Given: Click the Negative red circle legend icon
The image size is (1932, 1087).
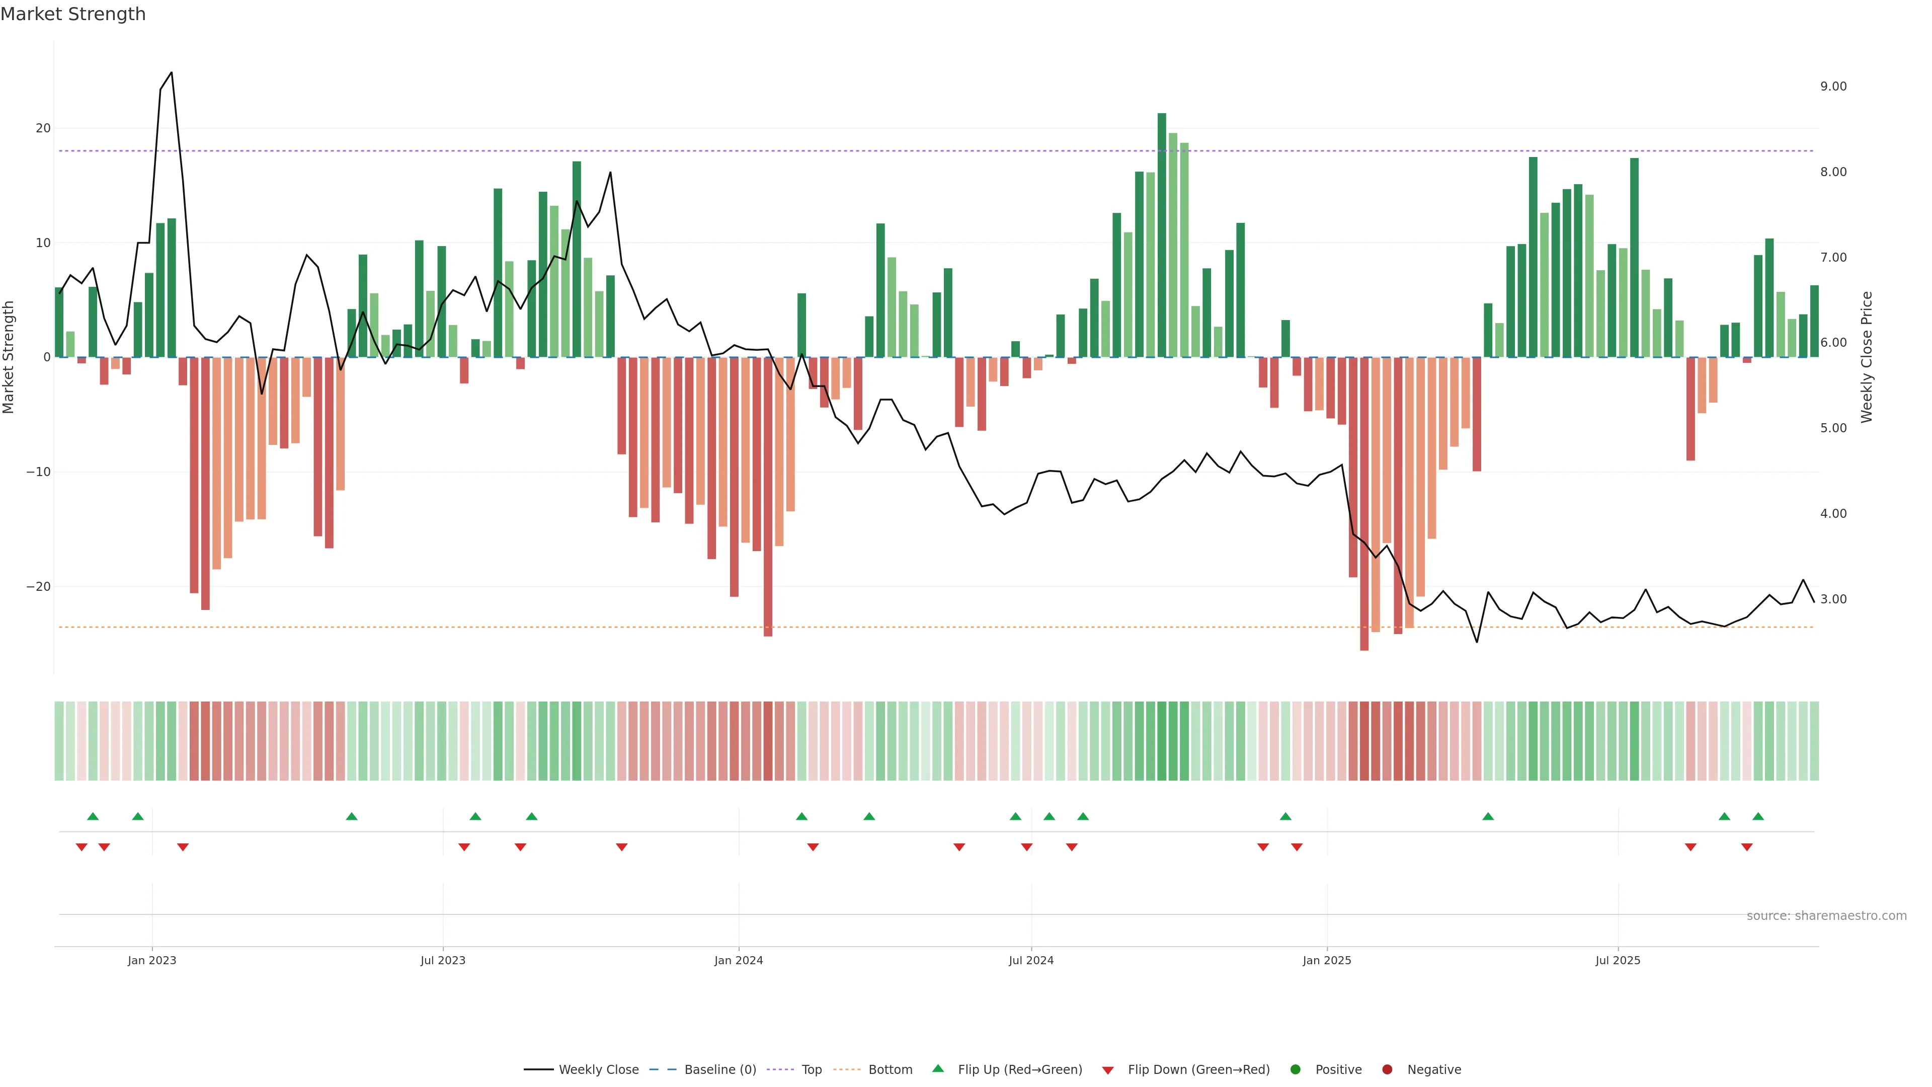Looking at the screenshot, I should [1387, 1070].
